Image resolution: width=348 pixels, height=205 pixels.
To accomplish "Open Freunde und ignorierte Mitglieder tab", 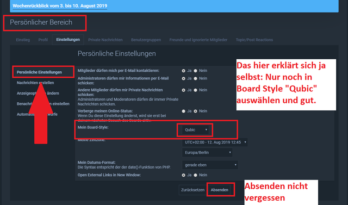I will click(x=198, y=40).
